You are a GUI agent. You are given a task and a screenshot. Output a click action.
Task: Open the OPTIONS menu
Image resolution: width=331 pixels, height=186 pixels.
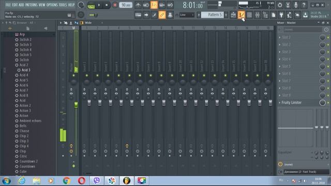[52, 5]
